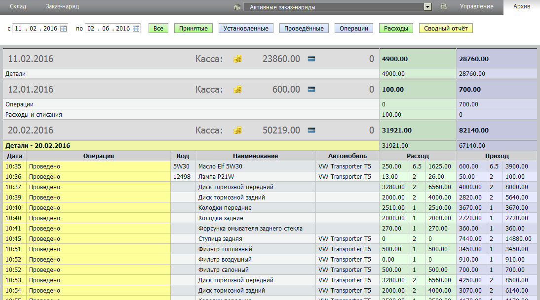Screen dimensions: 540x300
Task: Click the home icon beside the order dropdown
Action: coord(237,7)
